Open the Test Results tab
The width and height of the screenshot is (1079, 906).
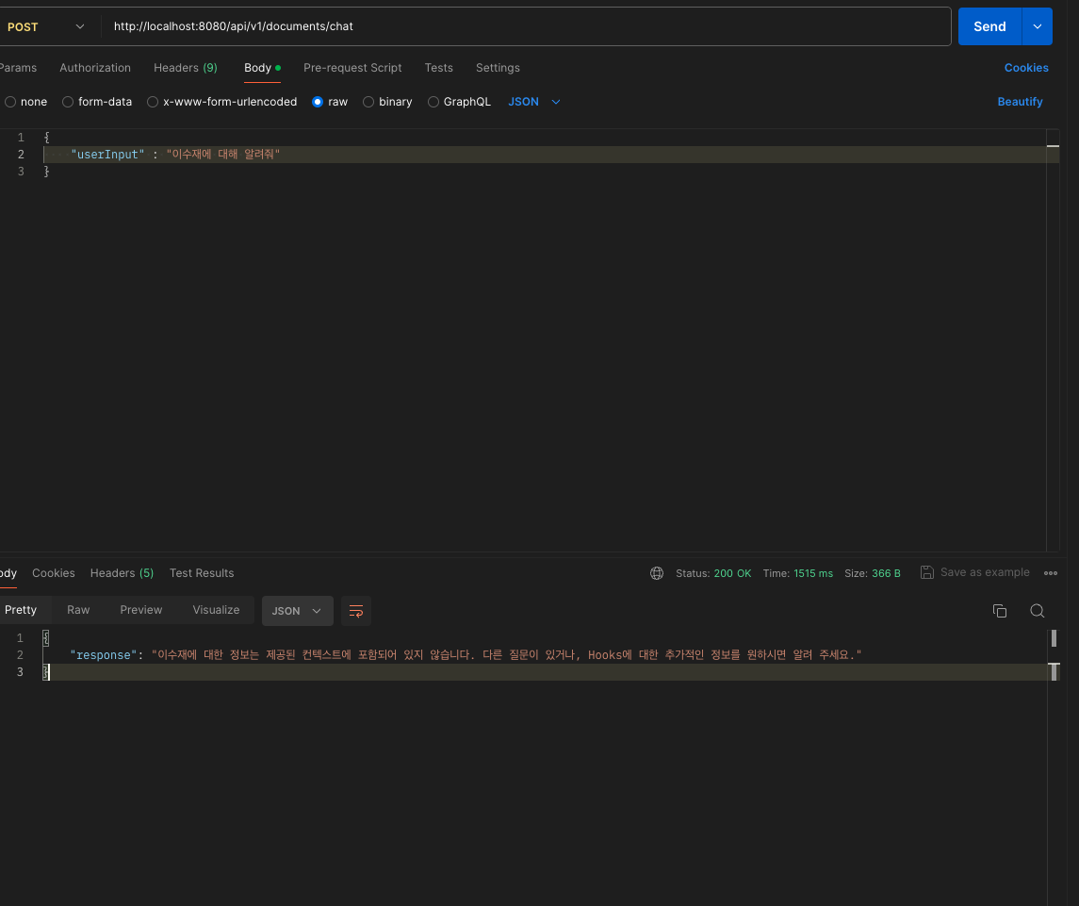202,573
